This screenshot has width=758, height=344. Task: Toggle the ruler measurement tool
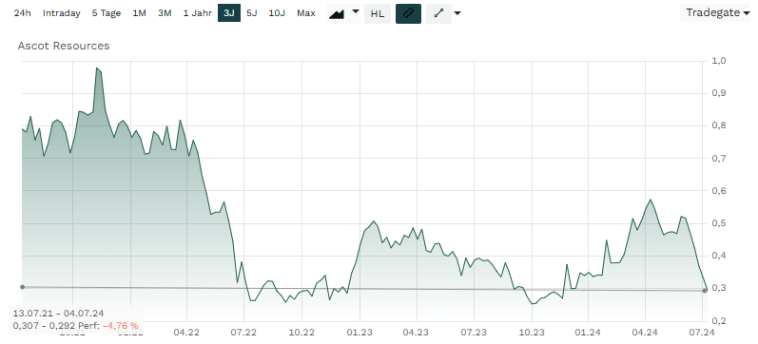click(x=409, y=13)
